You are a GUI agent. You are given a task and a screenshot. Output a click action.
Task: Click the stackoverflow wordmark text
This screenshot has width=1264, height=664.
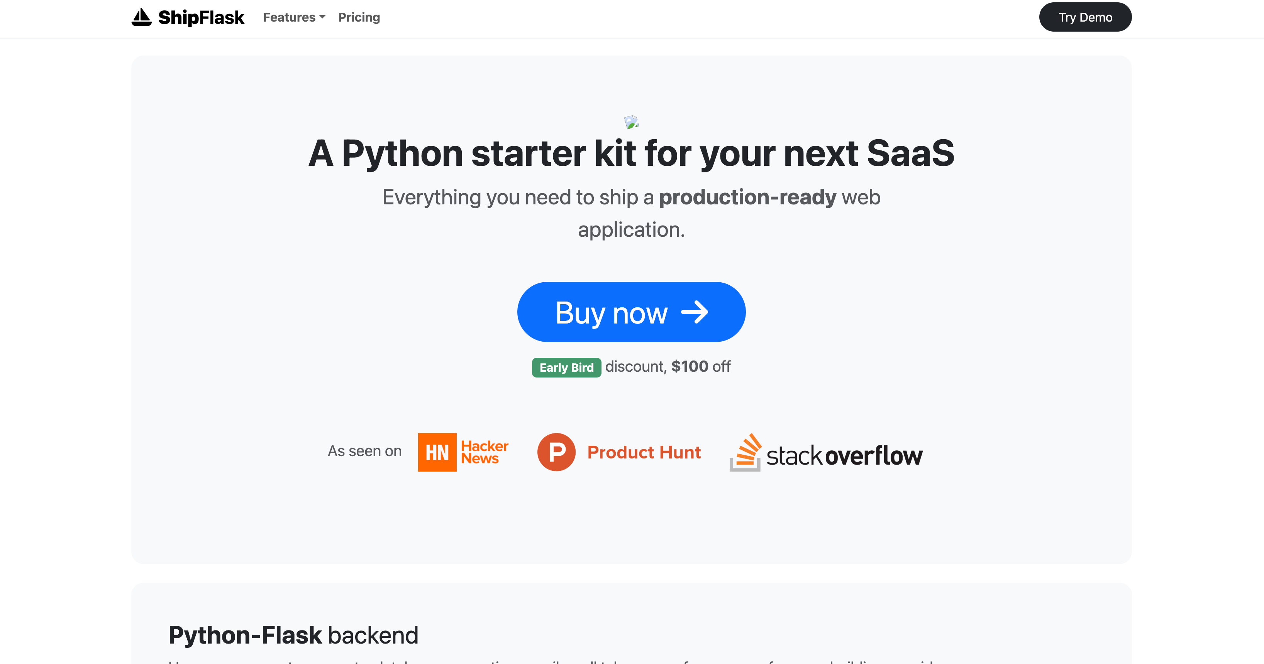coord(844,456)
